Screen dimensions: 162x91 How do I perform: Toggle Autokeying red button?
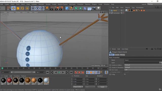(x=79, y=73)
